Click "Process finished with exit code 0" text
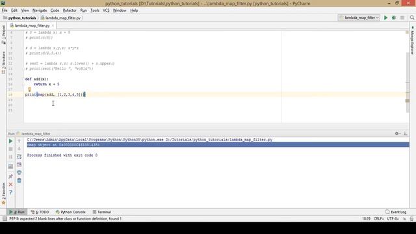Screen dimensions: 416x234 [x=62, y=155]
